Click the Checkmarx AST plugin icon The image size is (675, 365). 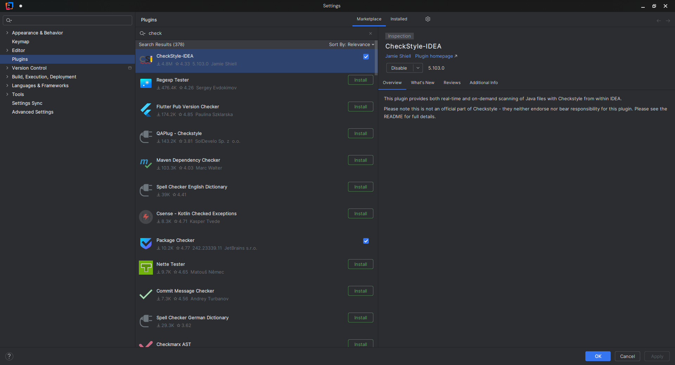(146, 344)
